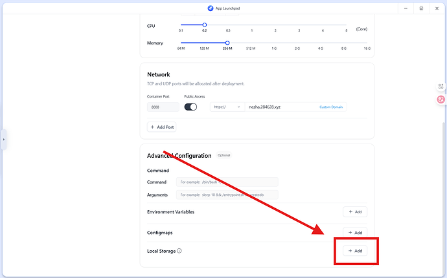Click the App Launchpad logo icon
447x278 pixels.
(211, 8)
